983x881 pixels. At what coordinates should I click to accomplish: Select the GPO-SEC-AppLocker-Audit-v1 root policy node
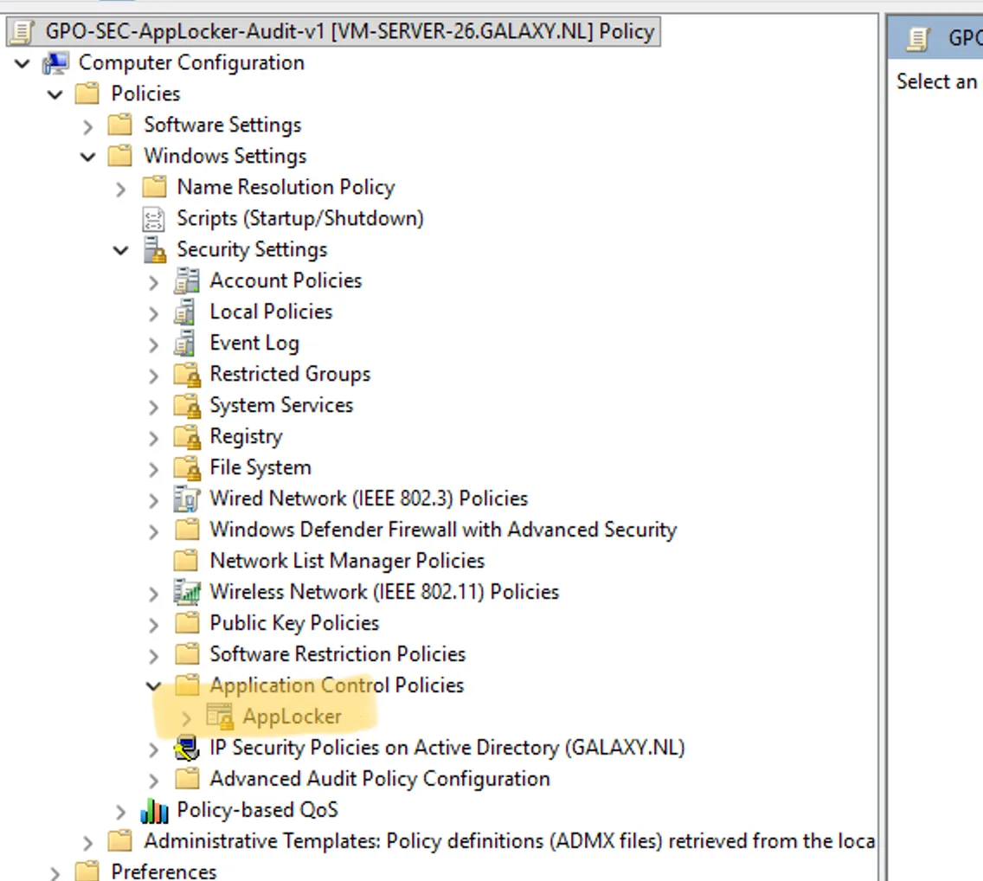[x=350, y=31]
